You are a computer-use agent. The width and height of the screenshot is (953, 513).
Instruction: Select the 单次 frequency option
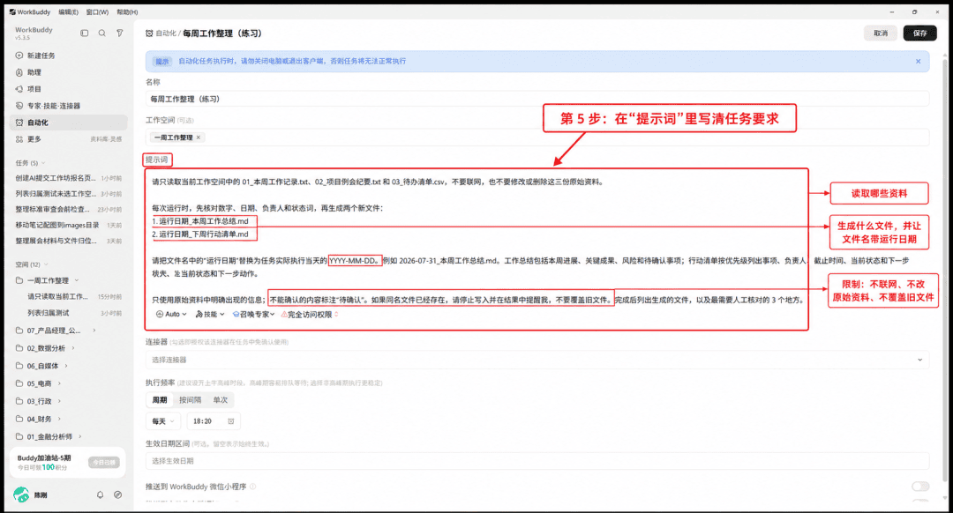coord(220,400)
